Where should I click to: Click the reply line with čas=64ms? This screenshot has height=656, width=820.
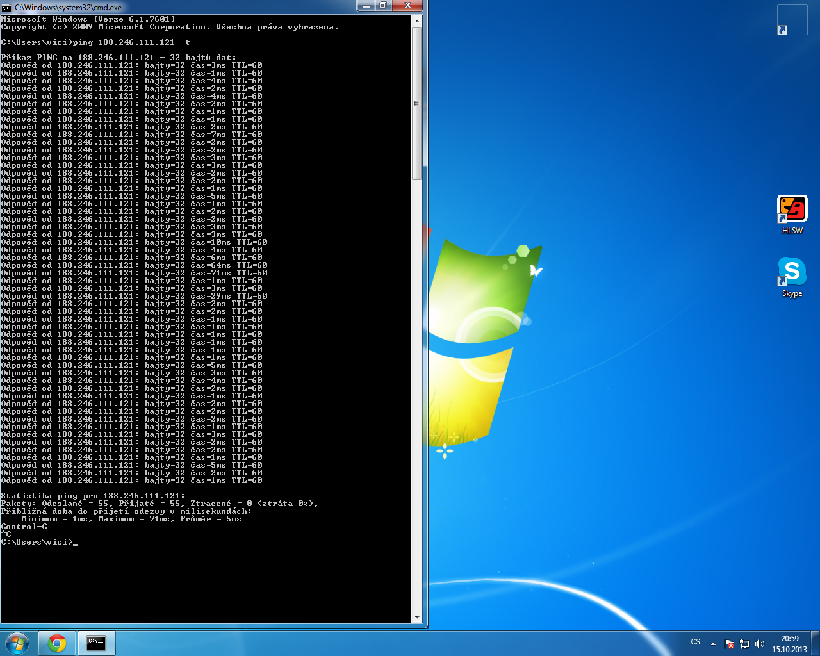point(134,265)
